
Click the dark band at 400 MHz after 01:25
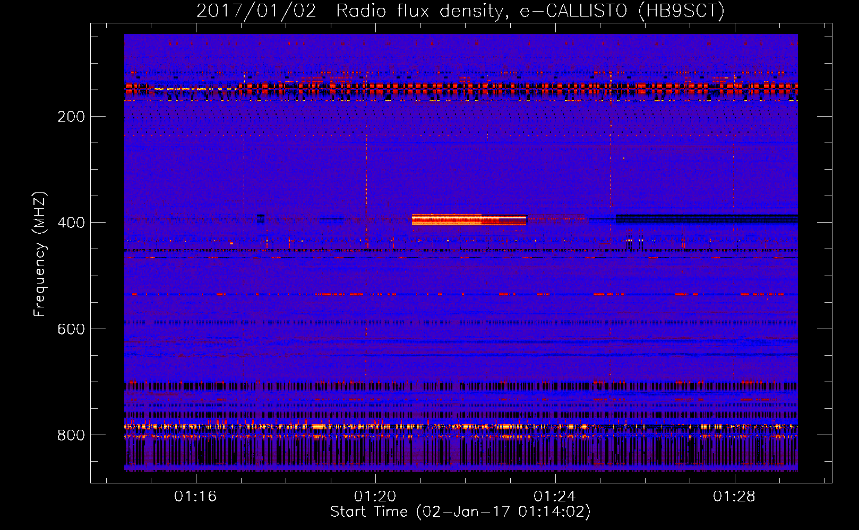707,219
